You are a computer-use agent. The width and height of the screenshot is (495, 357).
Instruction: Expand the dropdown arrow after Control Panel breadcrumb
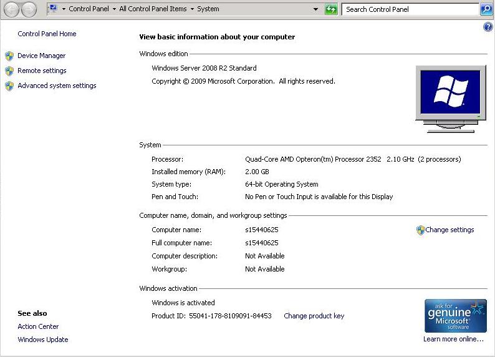(x=115, y=9)
